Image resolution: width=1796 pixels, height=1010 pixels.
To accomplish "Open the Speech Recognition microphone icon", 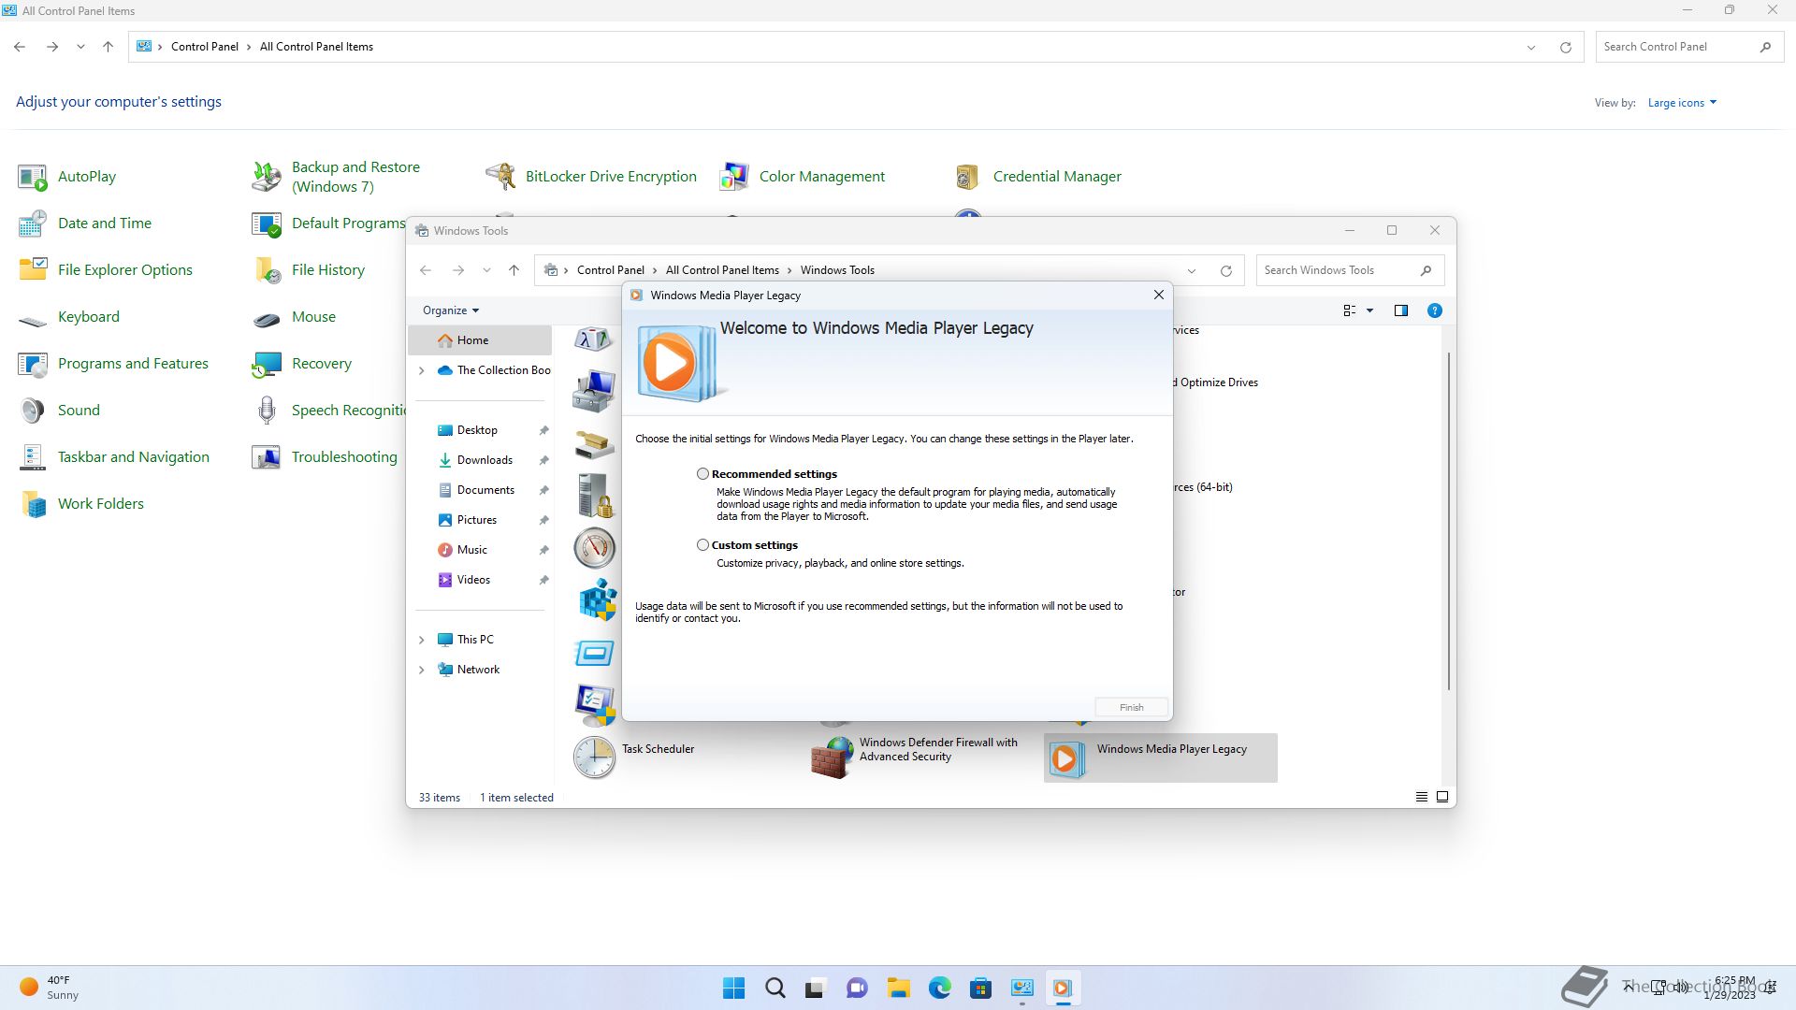I will [267, 411].
